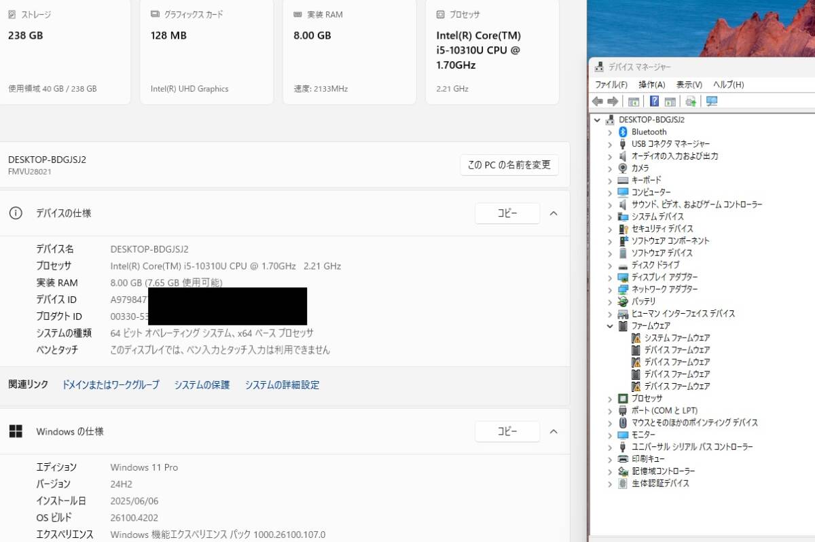Click the グラフィックス カード 128 MB card
Screen dimensions: 815x542
click(206, 52)
